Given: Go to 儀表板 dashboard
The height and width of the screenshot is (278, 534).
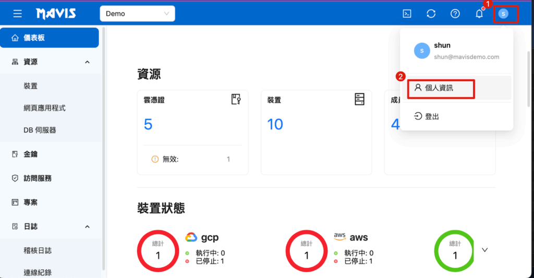Looking at the screenshot, I should (50, 38).
